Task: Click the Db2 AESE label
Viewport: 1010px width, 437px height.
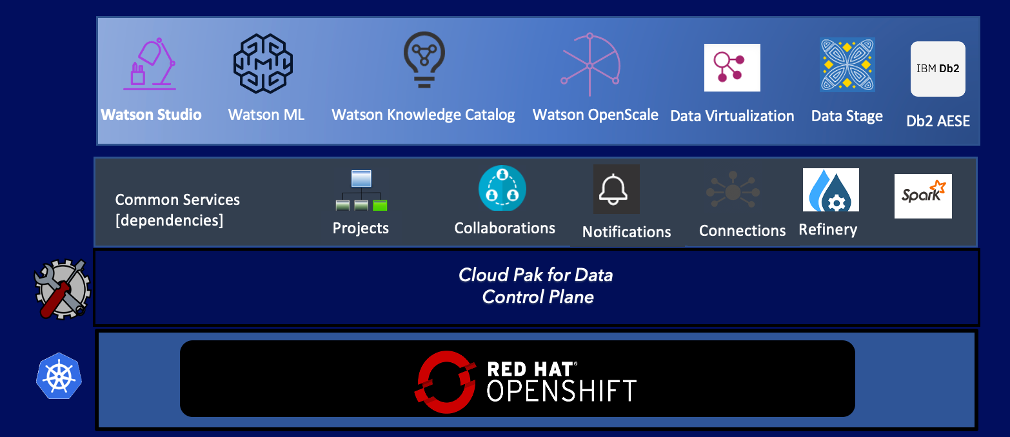Action: [x=938, y=121]
